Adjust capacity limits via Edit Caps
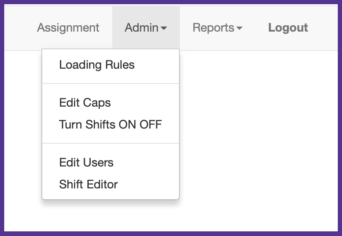Image resolution: width=342 pixels, height=236 pixels. pos(85,103)
